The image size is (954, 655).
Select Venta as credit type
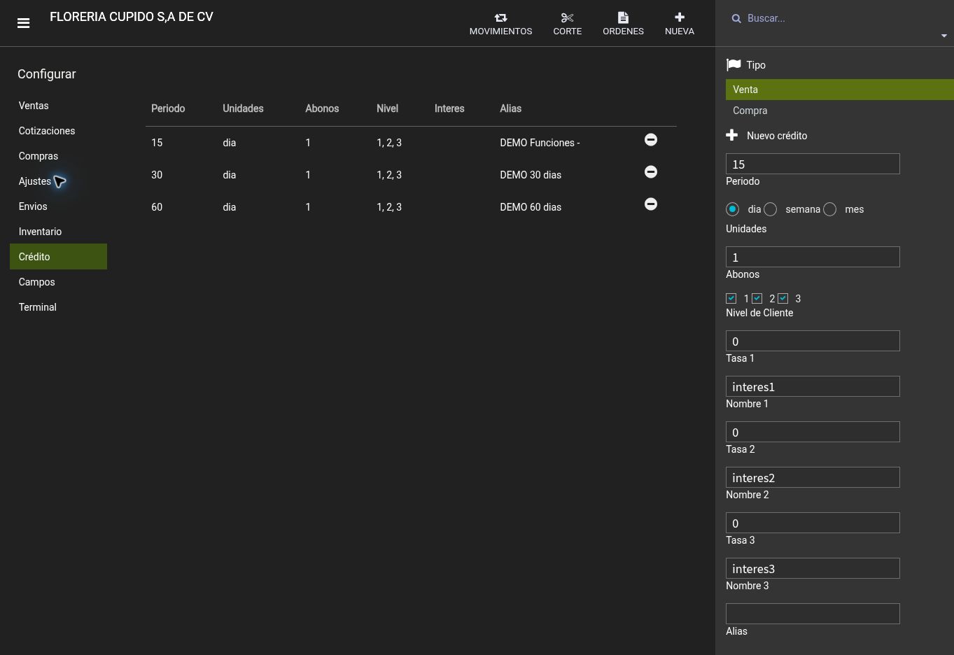pos(840,90)
